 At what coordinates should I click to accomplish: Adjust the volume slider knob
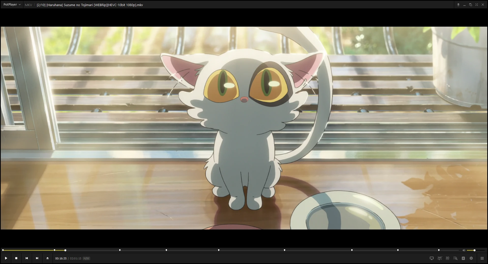(474, 250)
